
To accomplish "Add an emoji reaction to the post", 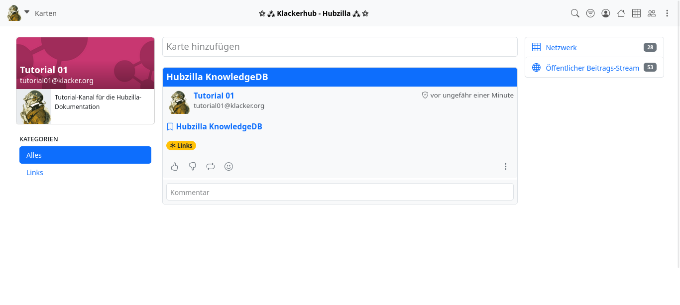I will pos(228,167).
